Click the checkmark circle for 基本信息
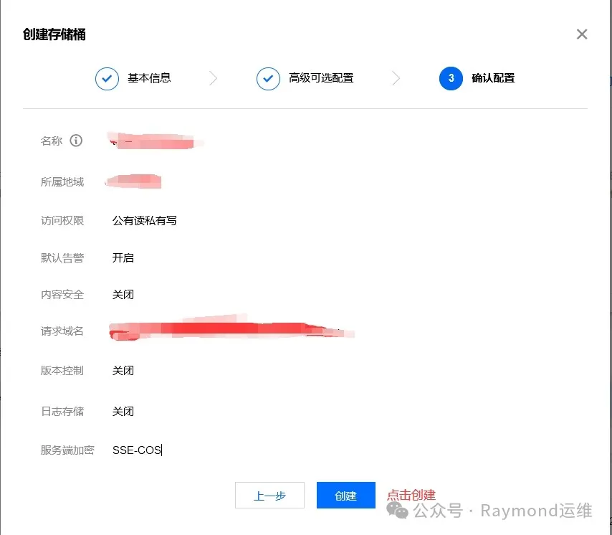 [107, 78]
